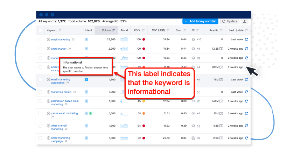Click trend sparkline for email marketing row
This screenshot has width=287, height=157.
[124, 40]
